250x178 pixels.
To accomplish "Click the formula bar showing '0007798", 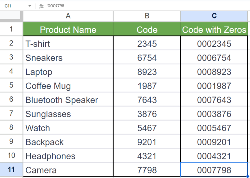I will click(130, 6).
